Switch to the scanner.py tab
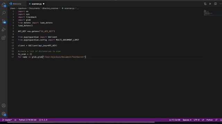This screenshot has width=222, height=124. click(36, 4)
